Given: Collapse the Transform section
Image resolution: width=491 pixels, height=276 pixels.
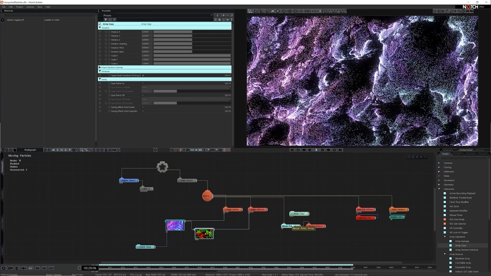Looking at the screenshot, I should click(x=100, y=28).
